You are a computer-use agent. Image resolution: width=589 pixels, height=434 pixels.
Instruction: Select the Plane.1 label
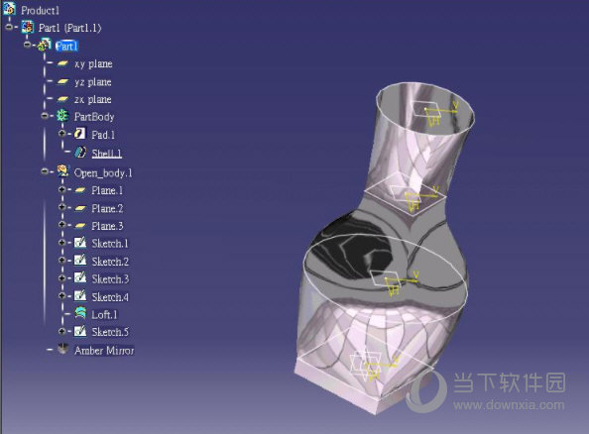tap(107, 190)
